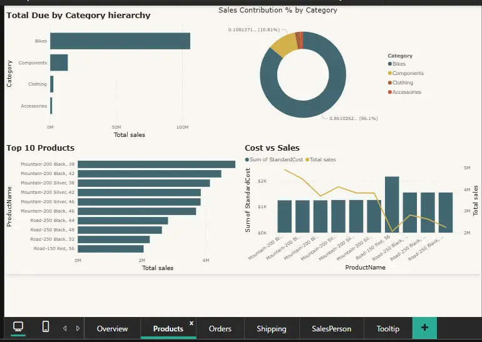Open the Overview page tab
The width and height of the screenshot is (482, 342).
click(x=112, y=328)
